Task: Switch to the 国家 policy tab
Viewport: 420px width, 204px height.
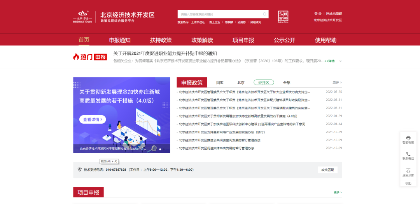Action: pos(220,83)
